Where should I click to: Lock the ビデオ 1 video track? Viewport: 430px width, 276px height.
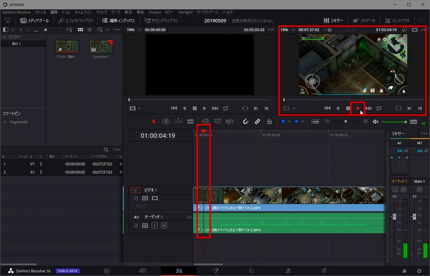tap(136, 198)
